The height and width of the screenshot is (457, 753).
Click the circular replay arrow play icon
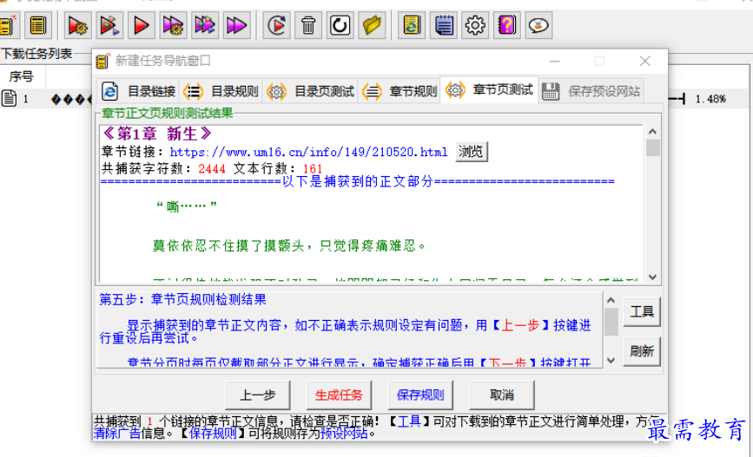click(276, 25)
